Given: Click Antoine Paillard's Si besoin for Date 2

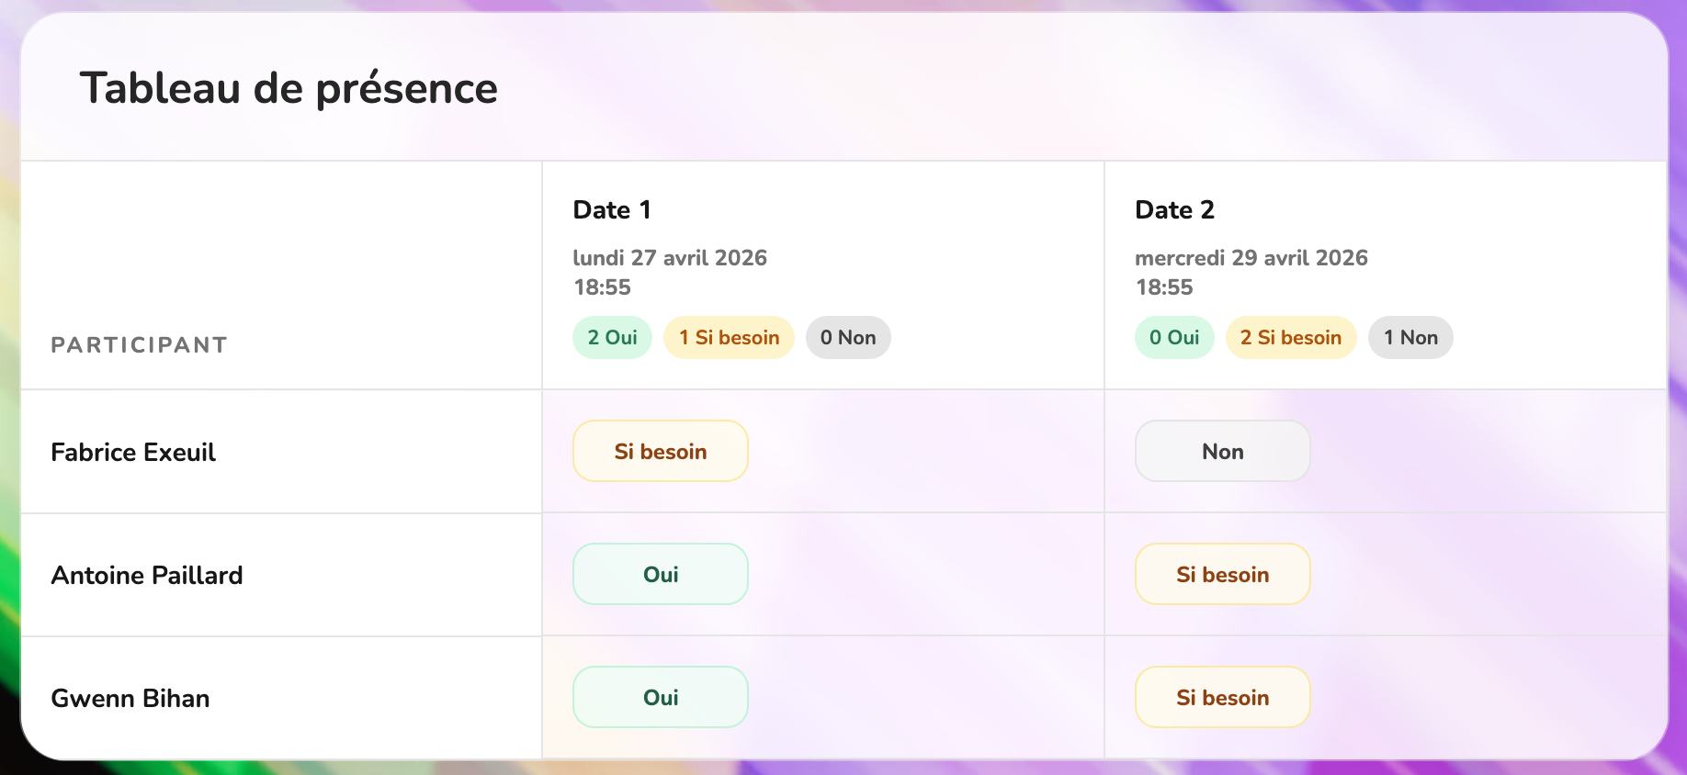Looking at the screenshot, I should coord(1222,574).
